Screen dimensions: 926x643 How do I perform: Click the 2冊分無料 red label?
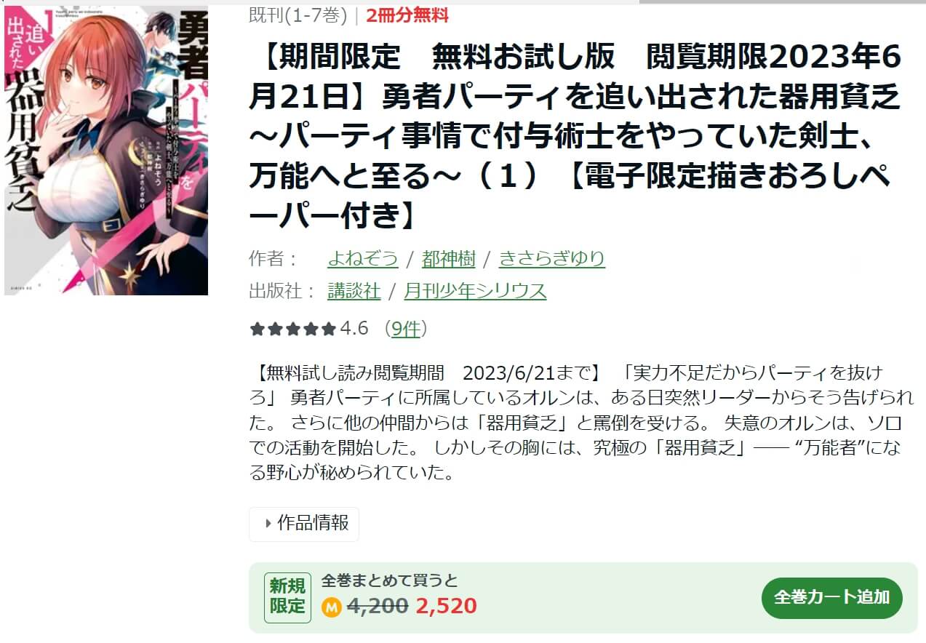pos(407,15)
